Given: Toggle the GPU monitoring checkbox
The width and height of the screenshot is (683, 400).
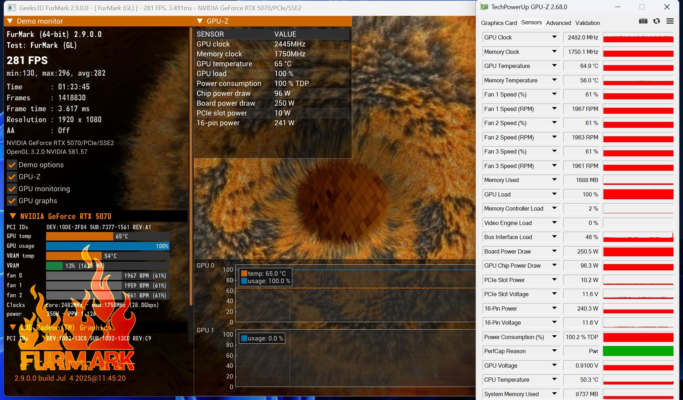Looking at the screenshot, I should [12, 189].
